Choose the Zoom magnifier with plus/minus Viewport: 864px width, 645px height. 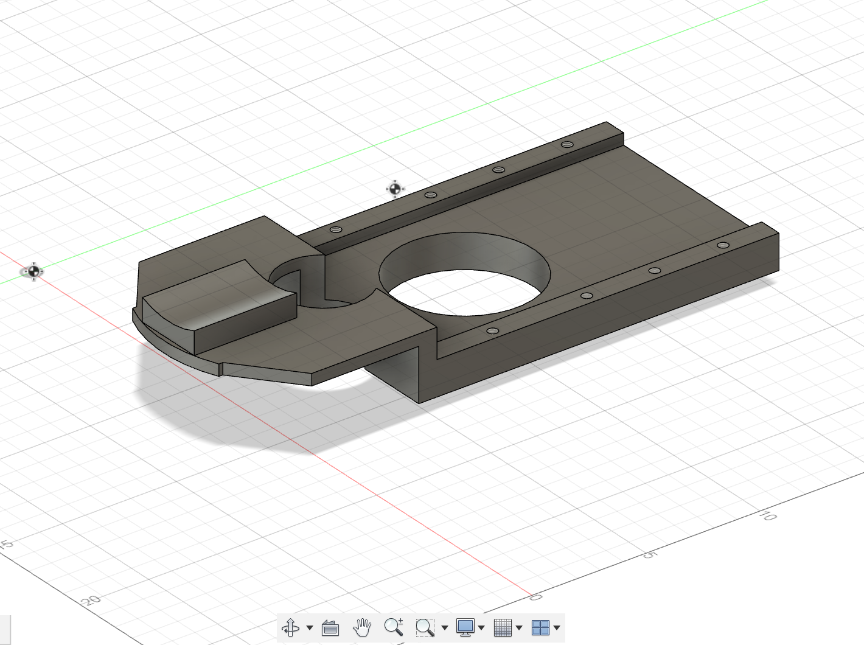coord(394,627)
